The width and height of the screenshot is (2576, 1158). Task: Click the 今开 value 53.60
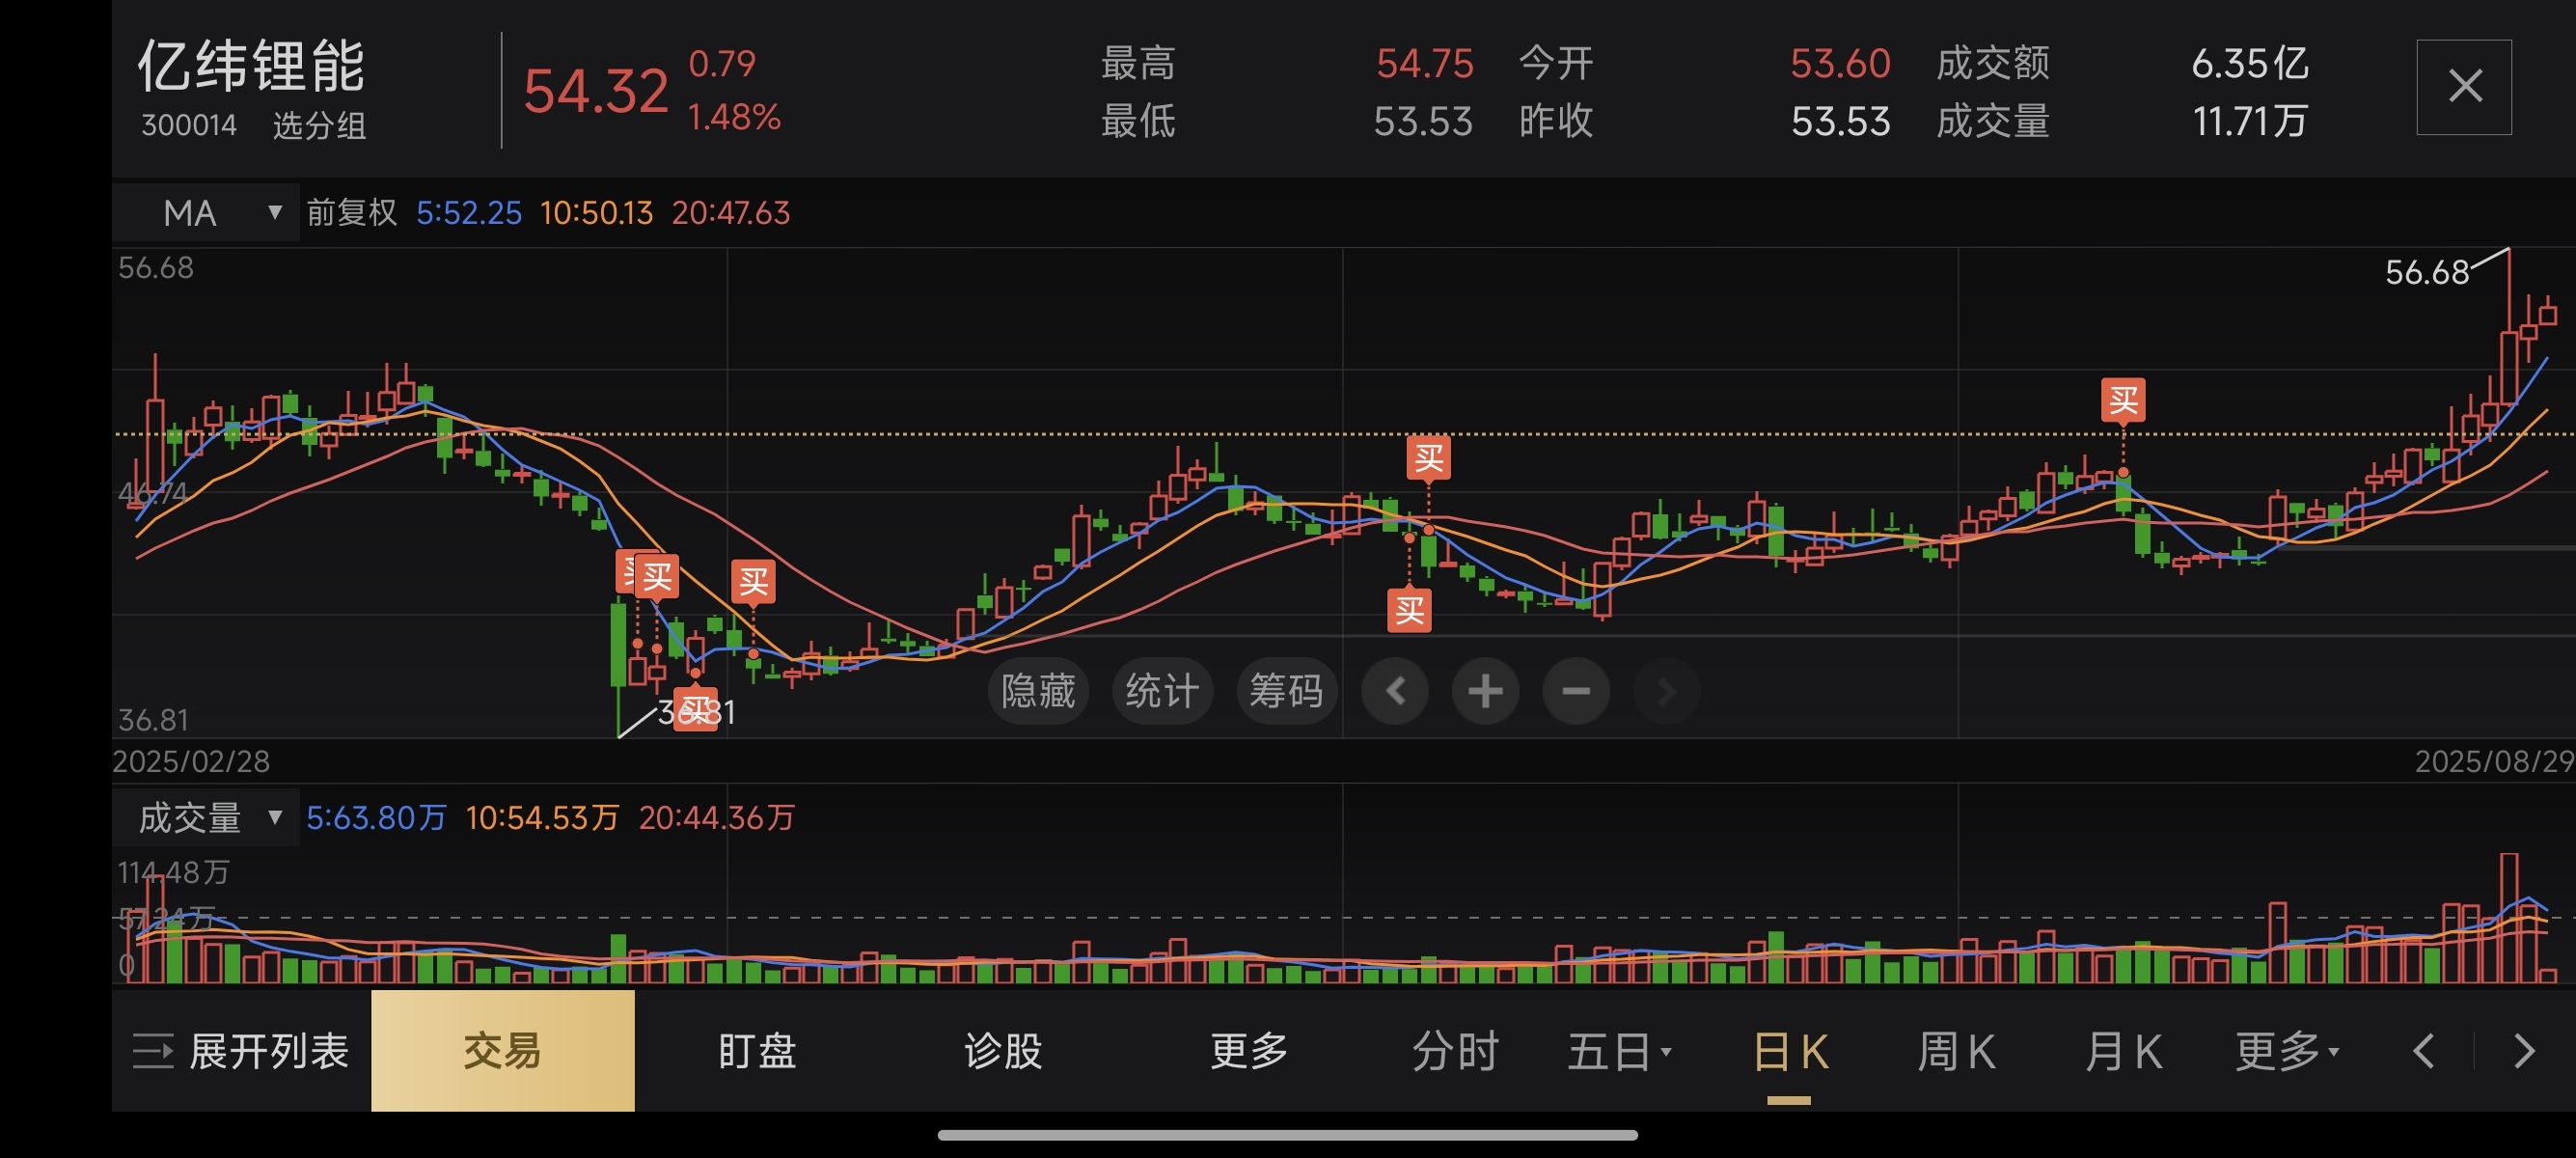(1840, 63)
